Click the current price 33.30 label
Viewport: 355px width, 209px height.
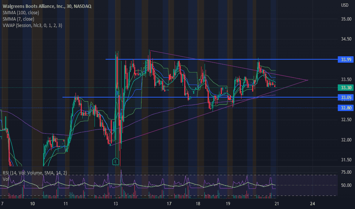tap(346, 88)
